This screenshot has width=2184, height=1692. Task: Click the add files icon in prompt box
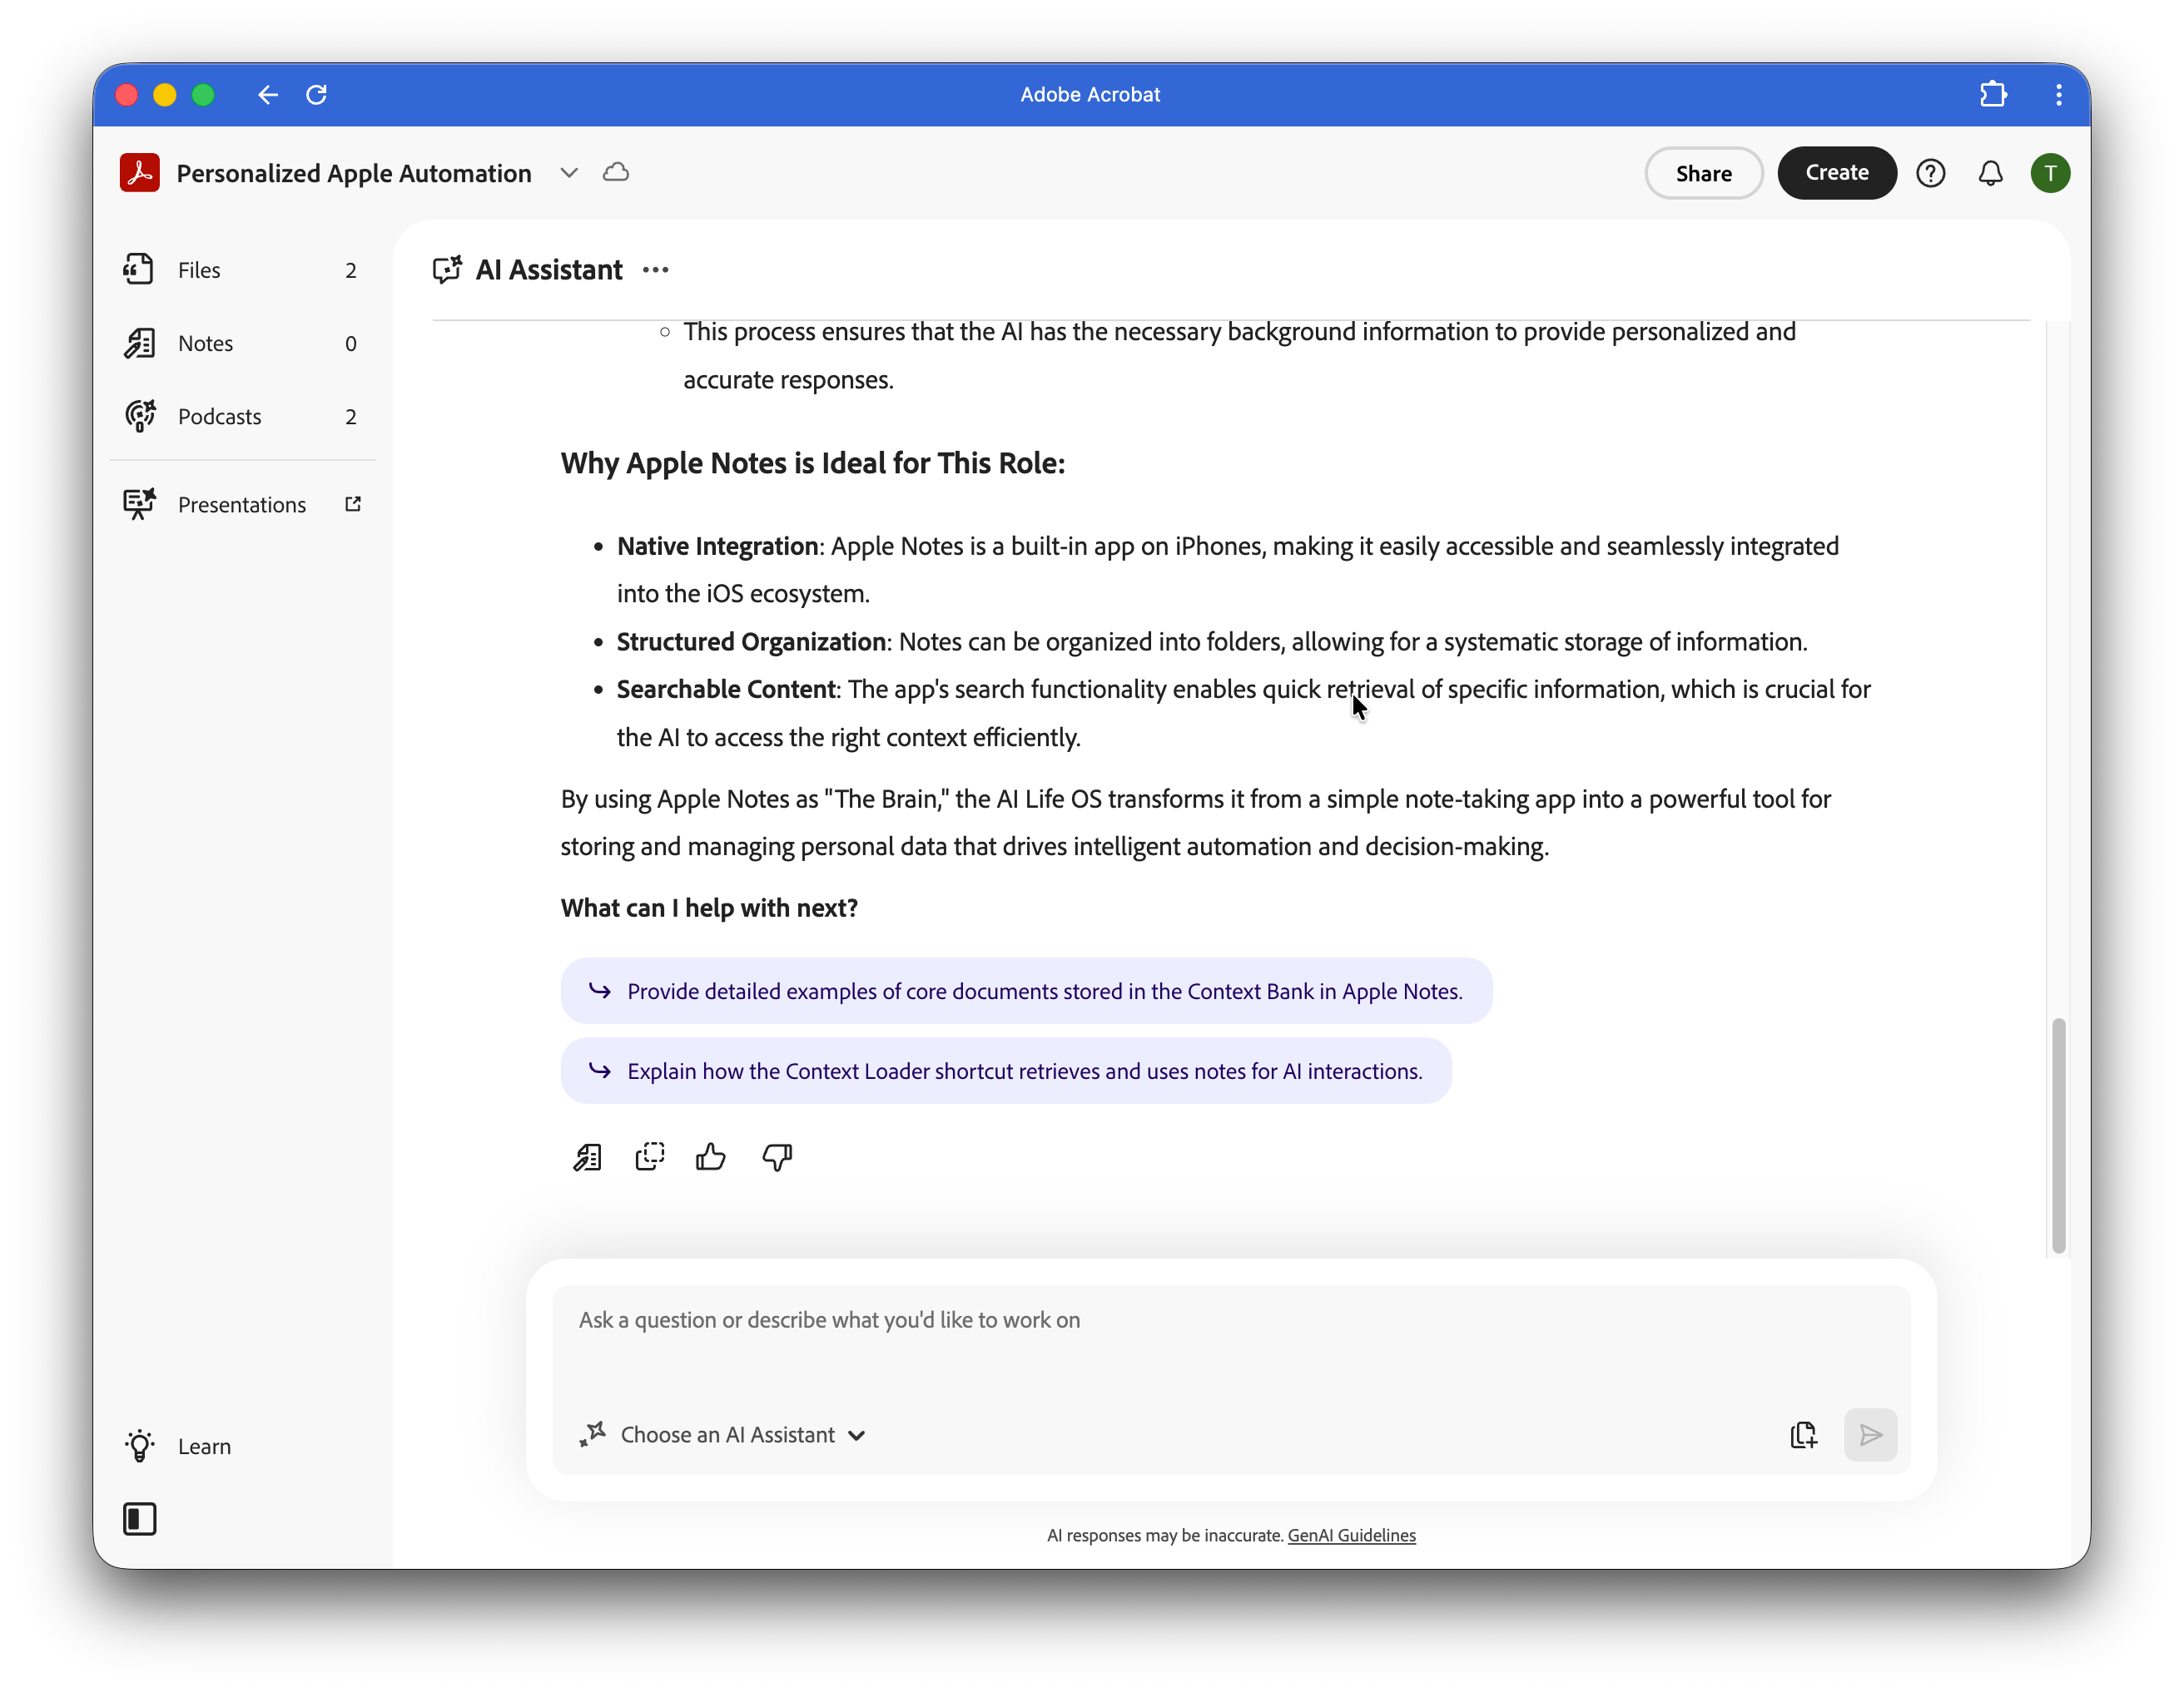click(1803, 1435)
